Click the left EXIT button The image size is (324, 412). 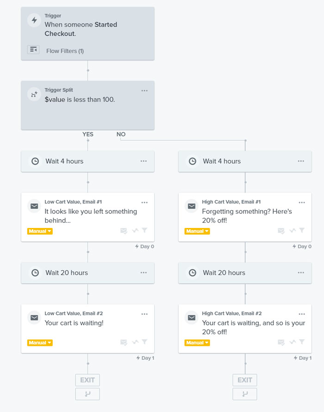coord(87,380)
